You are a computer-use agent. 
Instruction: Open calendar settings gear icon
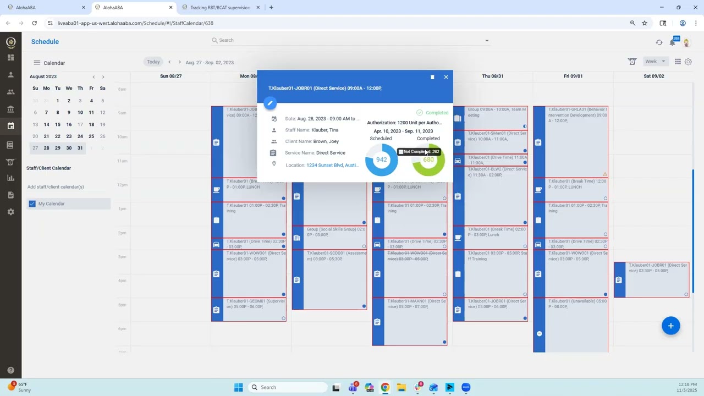(688, 62)
